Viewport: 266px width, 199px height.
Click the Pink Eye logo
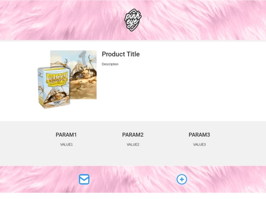pos(133,20)
